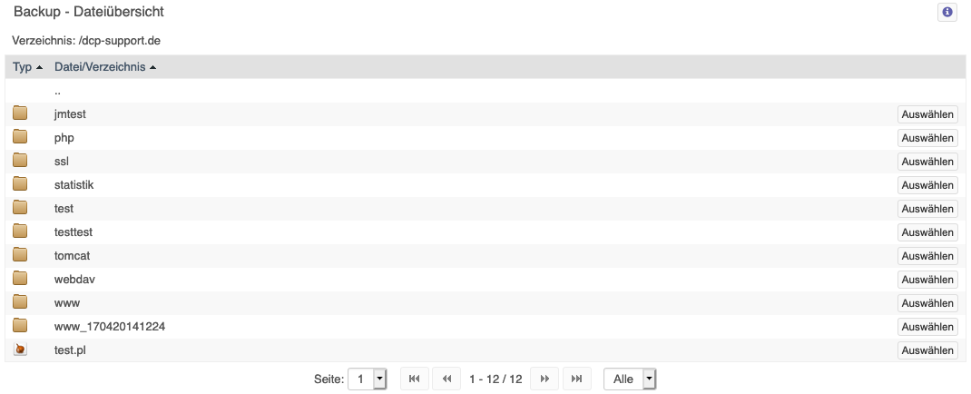Jump to last page arrow icon

(576, 379)
